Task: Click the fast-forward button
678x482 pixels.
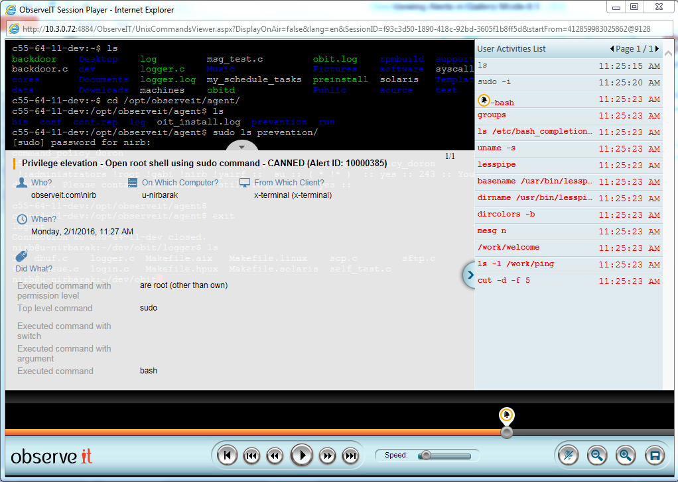Action: pyautogui.click(x=326, y=455)
